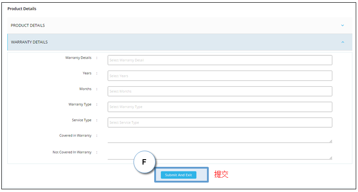Click the Service Type field label
Image resolution: width=358 pixels, height=192 pixels.
82,120
